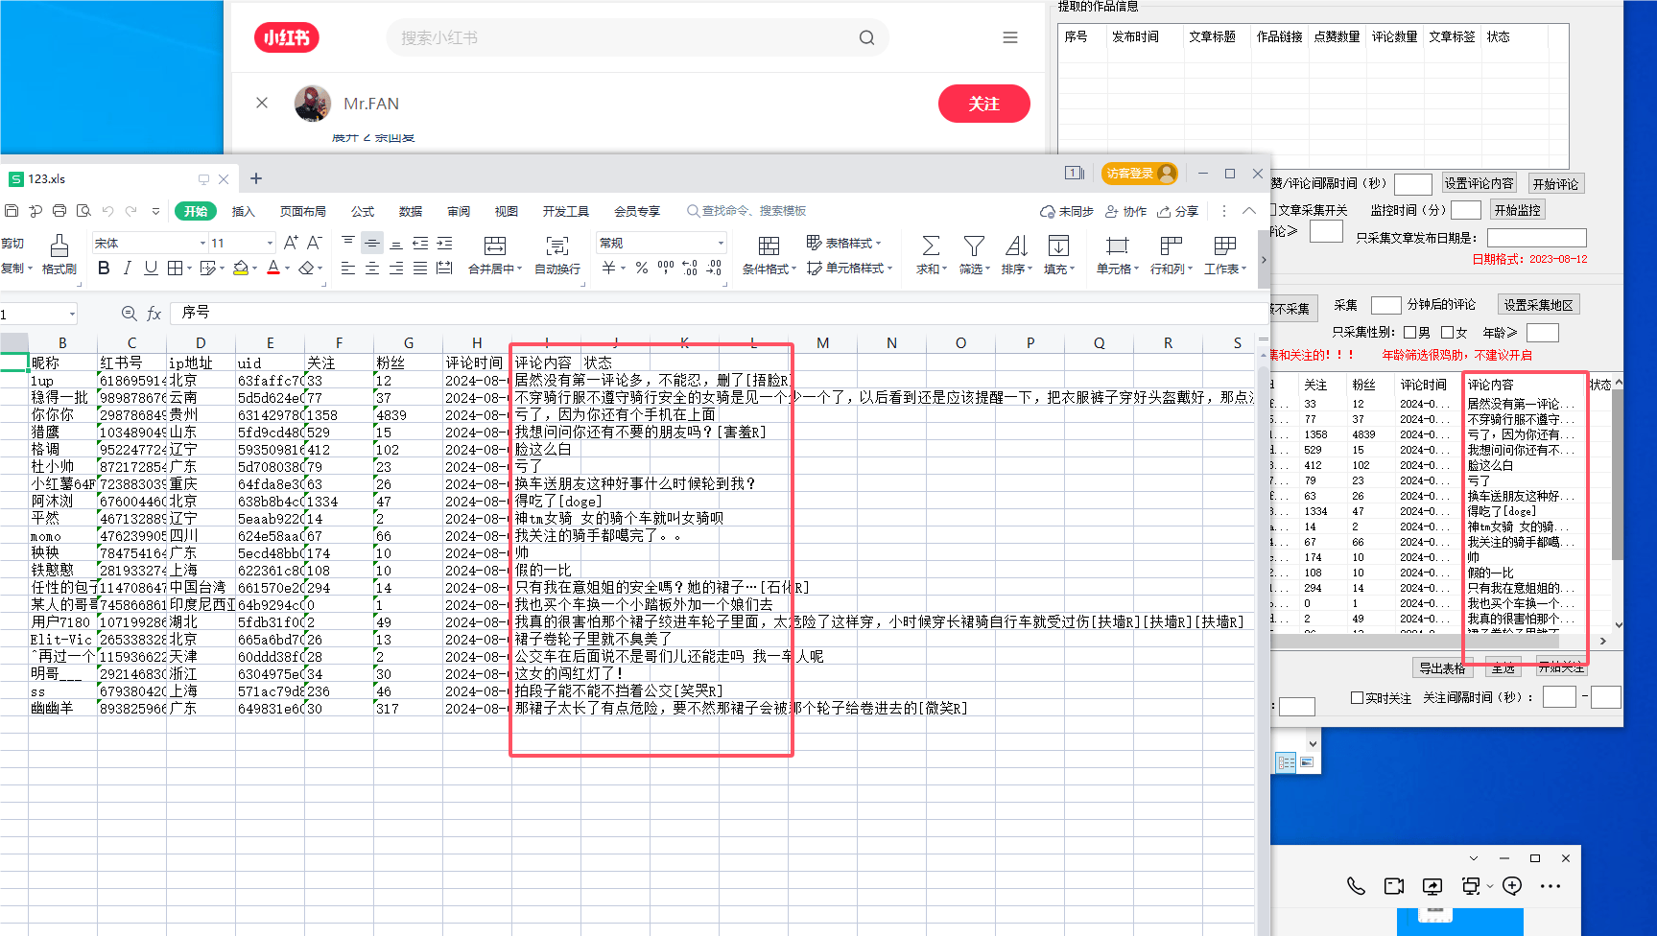
Task: Open the Conditional Formatting (条件格式) tool
Action: click(767, 256)
